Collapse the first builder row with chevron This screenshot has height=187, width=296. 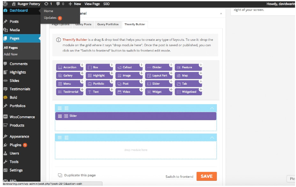(x=212, y=108)
